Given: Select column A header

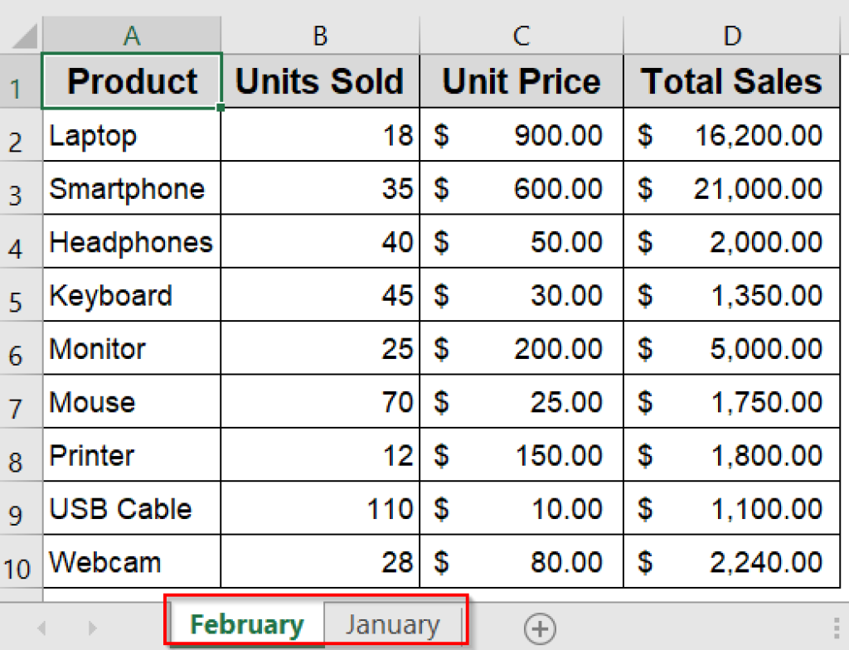Looking at the screenshot, I should (130, 35).
